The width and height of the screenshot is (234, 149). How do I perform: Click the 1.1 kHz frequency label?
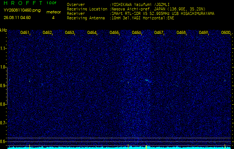[3, 48]
